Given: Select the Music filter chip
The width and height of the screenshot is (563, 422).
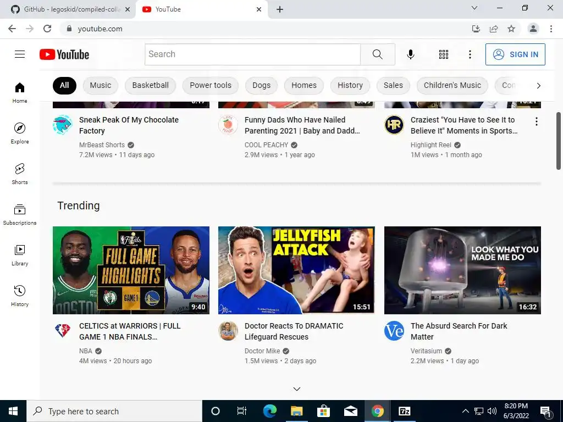Looking at the screenshot, I should click(101, 85).
